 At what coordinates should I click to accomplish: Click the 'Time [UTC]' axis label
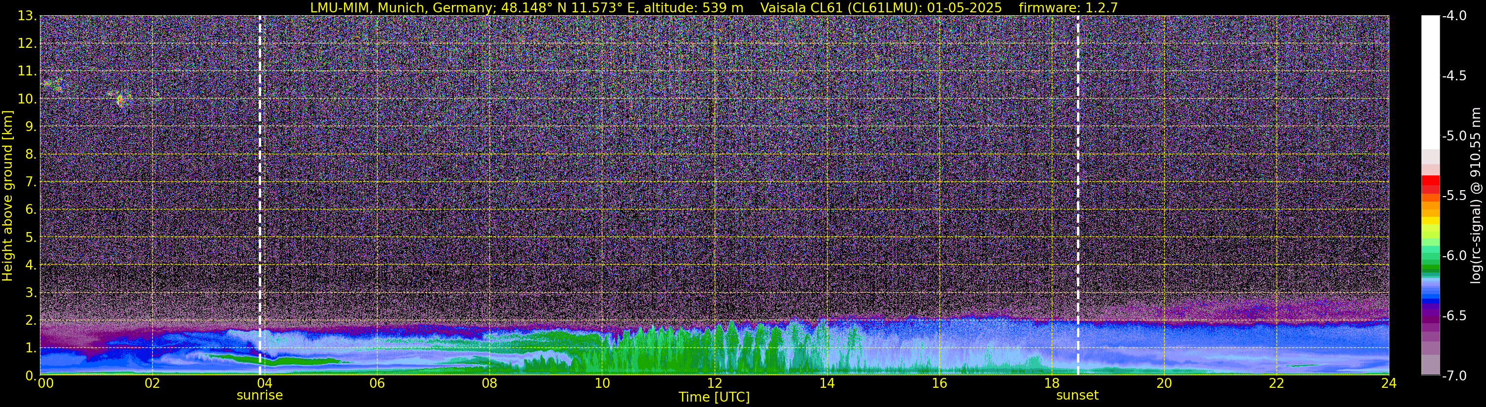[714, 397]
